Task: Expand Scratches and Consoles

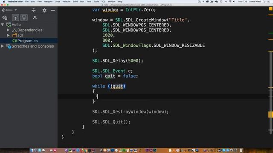Action: pyautogui.click(x=3, y=46)
